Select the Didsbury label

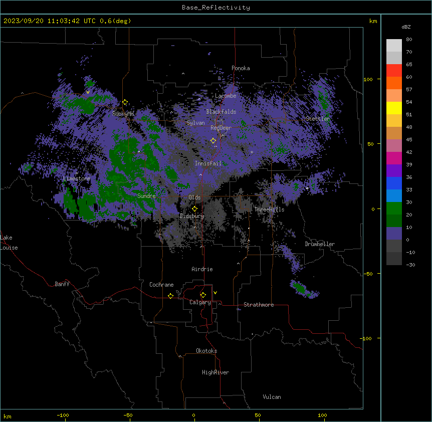click(x=192, y=216)
